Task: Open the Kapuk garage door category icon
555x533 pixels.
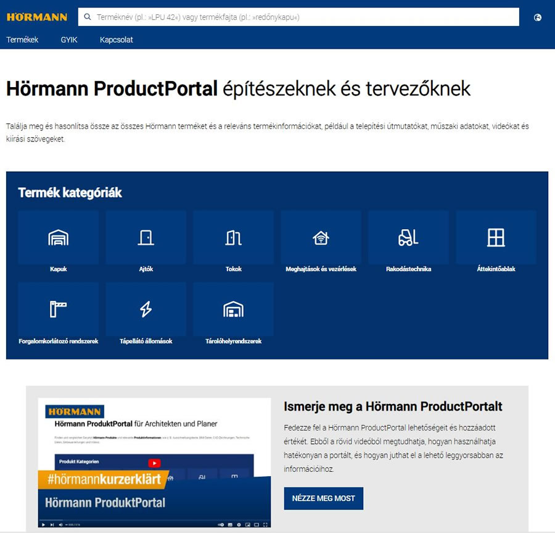Action: pos(59,237)
